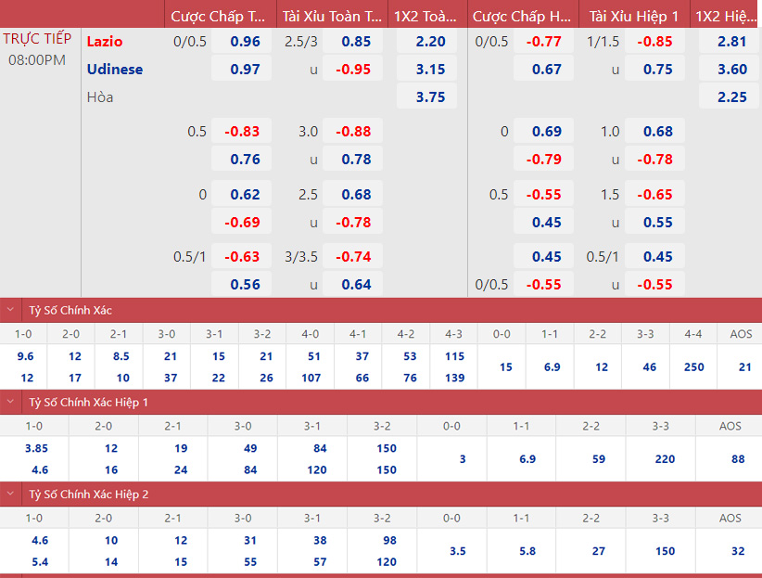Collapse the Tỷ Số Chính Xác Hiệp 1 section
Image resolution: width=762 pixels, height=578 pixels.
[11, 402]
